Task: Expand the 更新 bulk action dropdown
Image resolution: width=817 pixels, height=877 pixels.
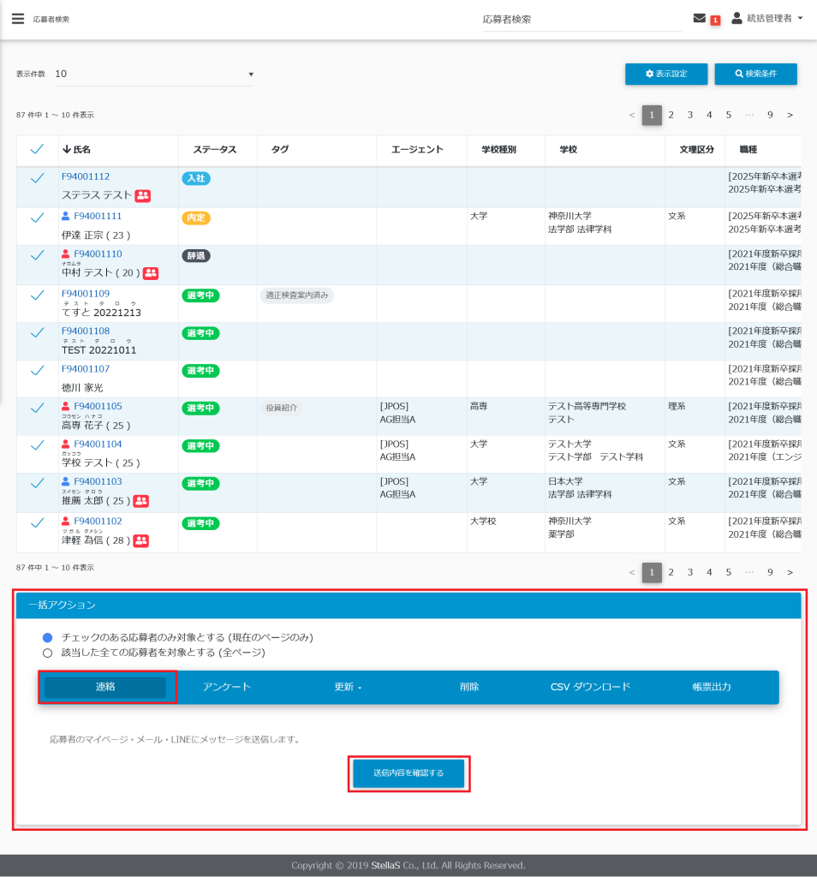Action: pos(348,687)
